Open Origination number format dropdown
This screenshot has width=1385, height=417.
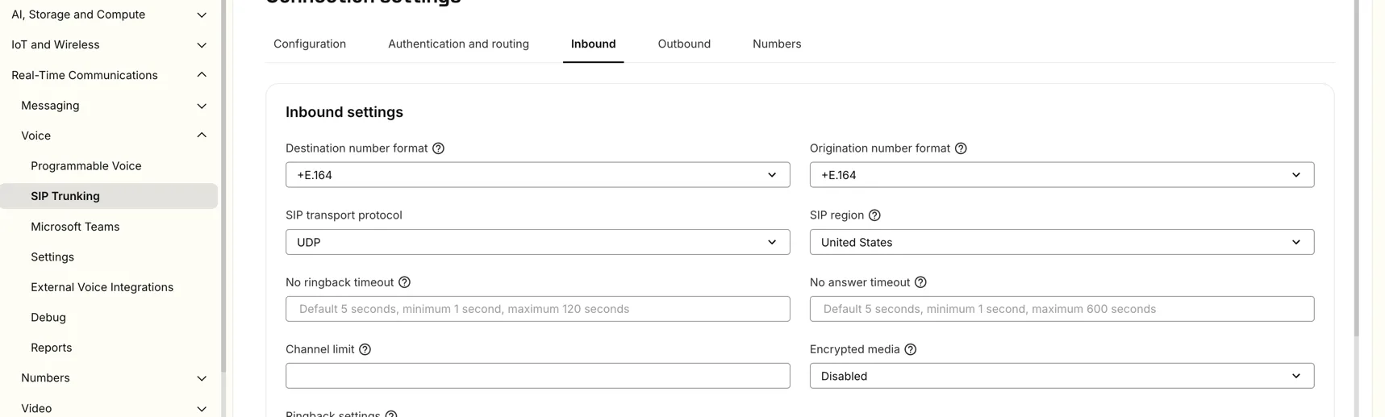1062,175
